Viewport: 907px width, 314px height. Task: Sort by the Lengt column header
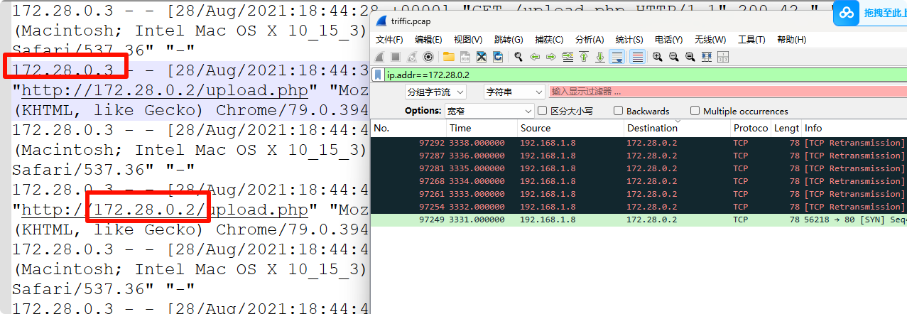(786, 128)
